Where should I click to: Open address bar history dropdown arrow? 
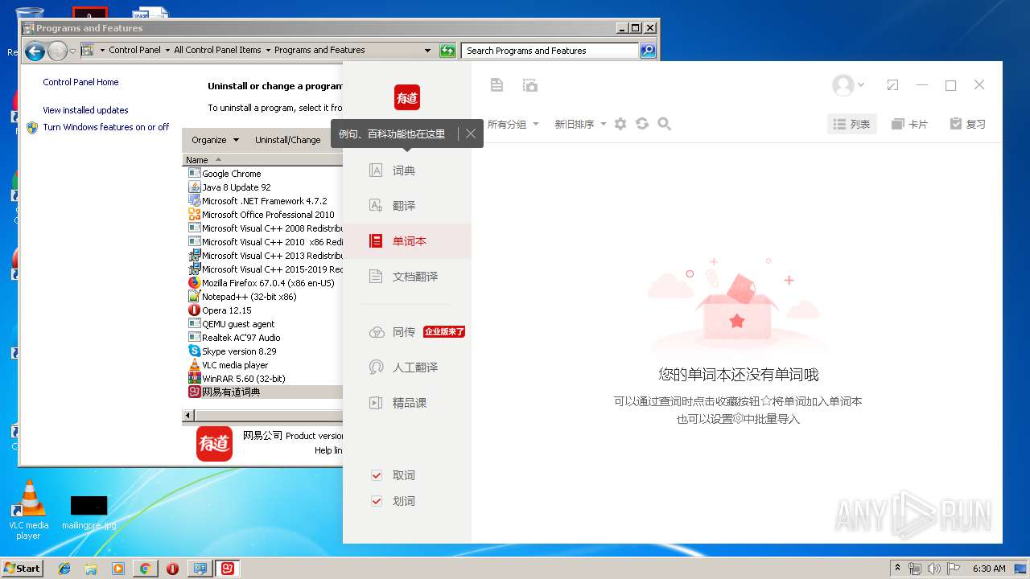pyautogui.click(x=428, y=51)
